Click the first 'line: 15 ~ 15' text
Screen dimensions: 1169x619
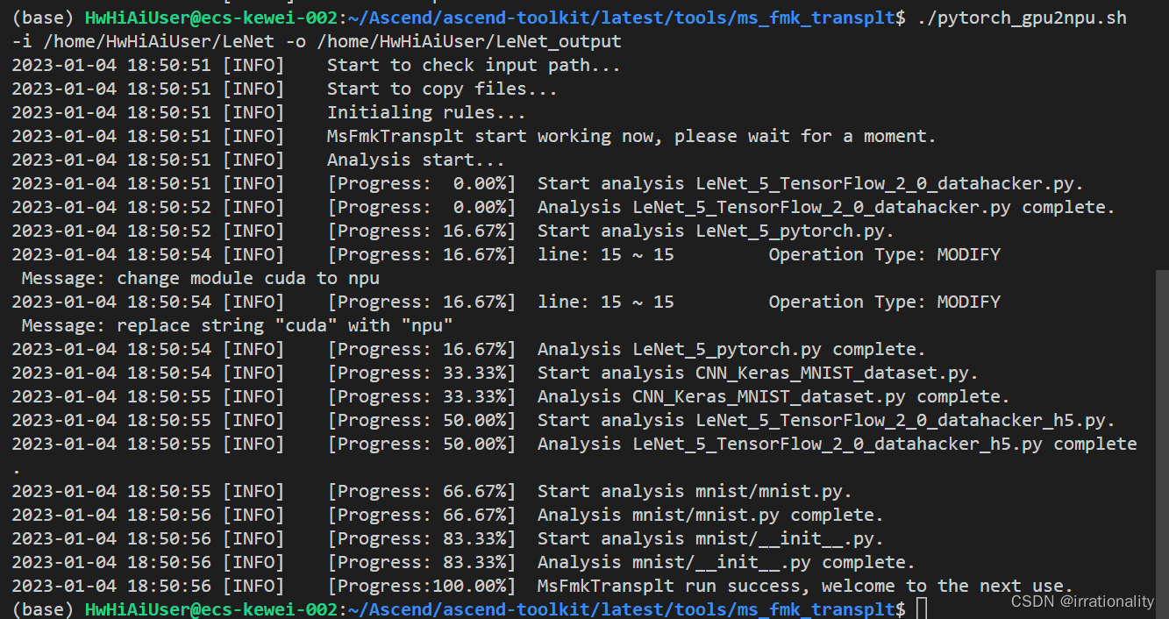(x=605, y=254)
